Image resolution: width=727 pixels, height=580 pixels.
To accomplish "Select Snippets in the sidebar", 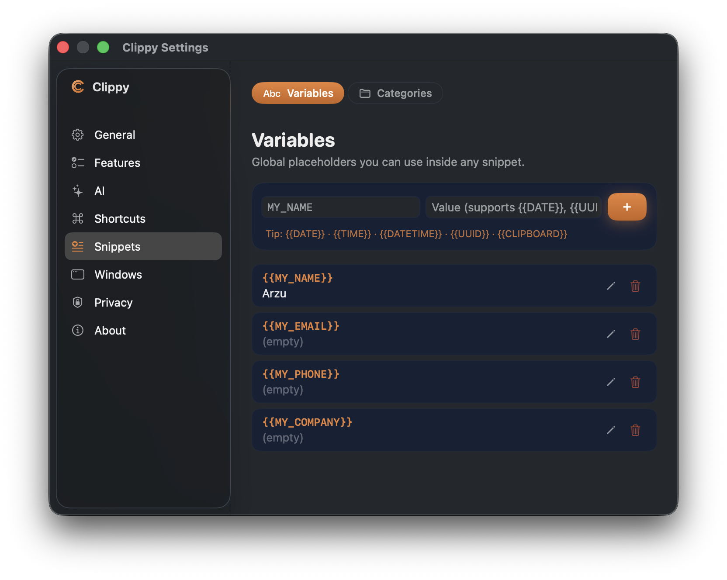I will point(143,246).
